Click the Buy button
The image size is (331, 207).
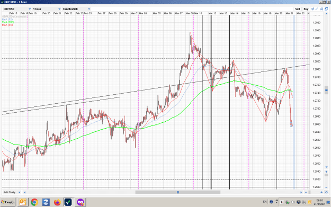306,9
